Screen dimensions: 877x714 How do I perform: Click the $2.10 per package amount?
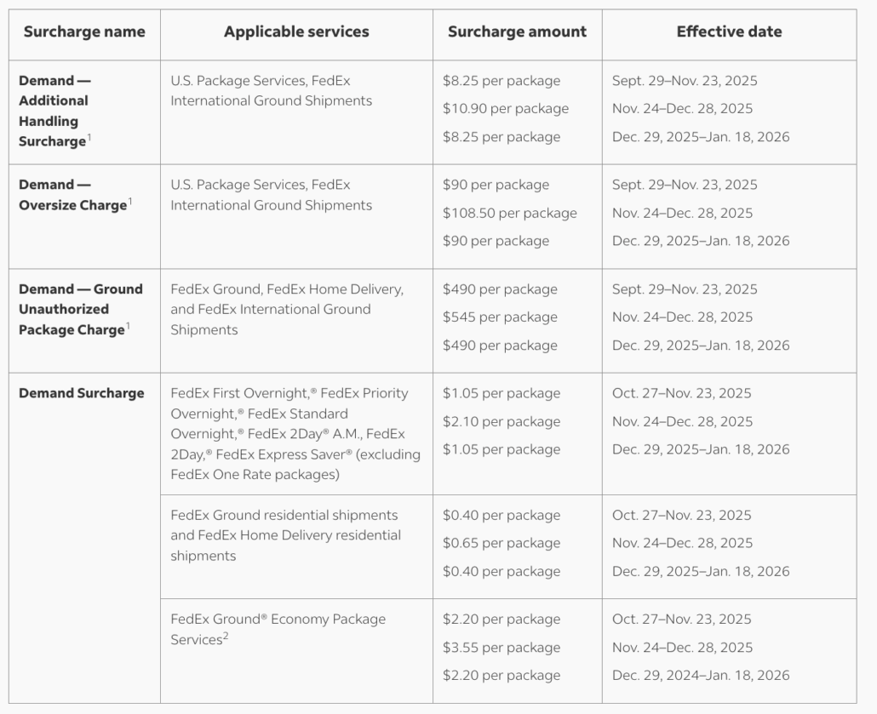tap(501, 421)
